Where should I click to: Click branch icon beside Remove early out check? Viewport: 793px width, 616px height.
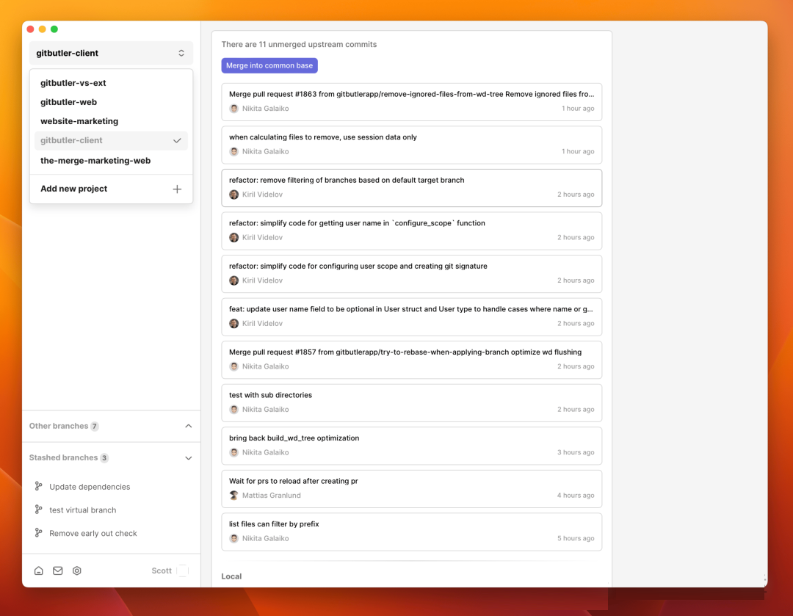[x=39, y=533]
